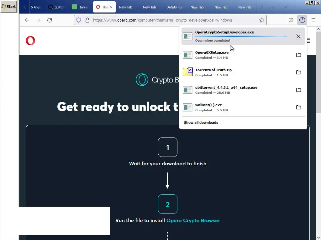The width and height of the screenshot is (321, 240).
Task: Click the Crypto Browser logo icon
Action: (x=142, y=80)
